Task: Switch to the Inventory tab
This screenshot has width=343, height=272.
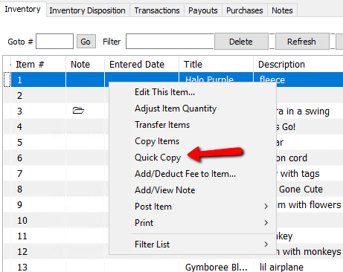Action: pos(23,9)
